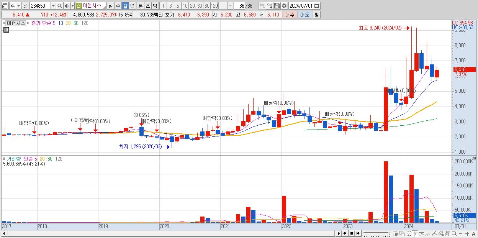This screenshot has width=478, height=238.
Task: Adjust the playback speed slider
Action: point(377,233)
